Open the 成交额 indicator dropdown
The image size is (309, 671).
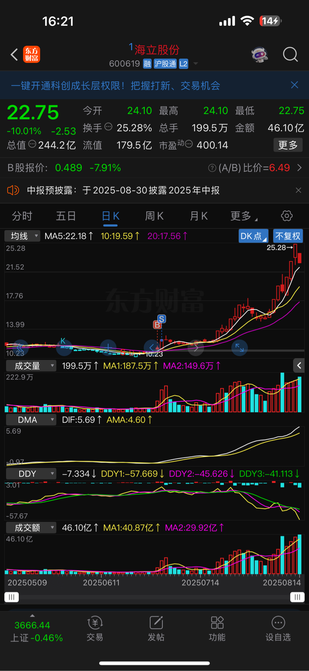click(31, 528)
